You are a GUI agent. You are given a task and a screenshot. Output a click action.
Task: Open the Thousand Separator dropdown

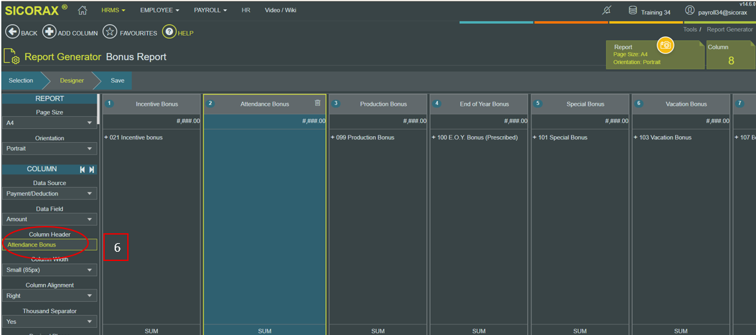tap(49, 322)
